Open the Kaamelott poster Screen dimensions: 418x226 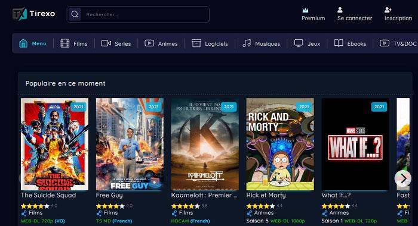pyautogui.click(x=205, y=144)
